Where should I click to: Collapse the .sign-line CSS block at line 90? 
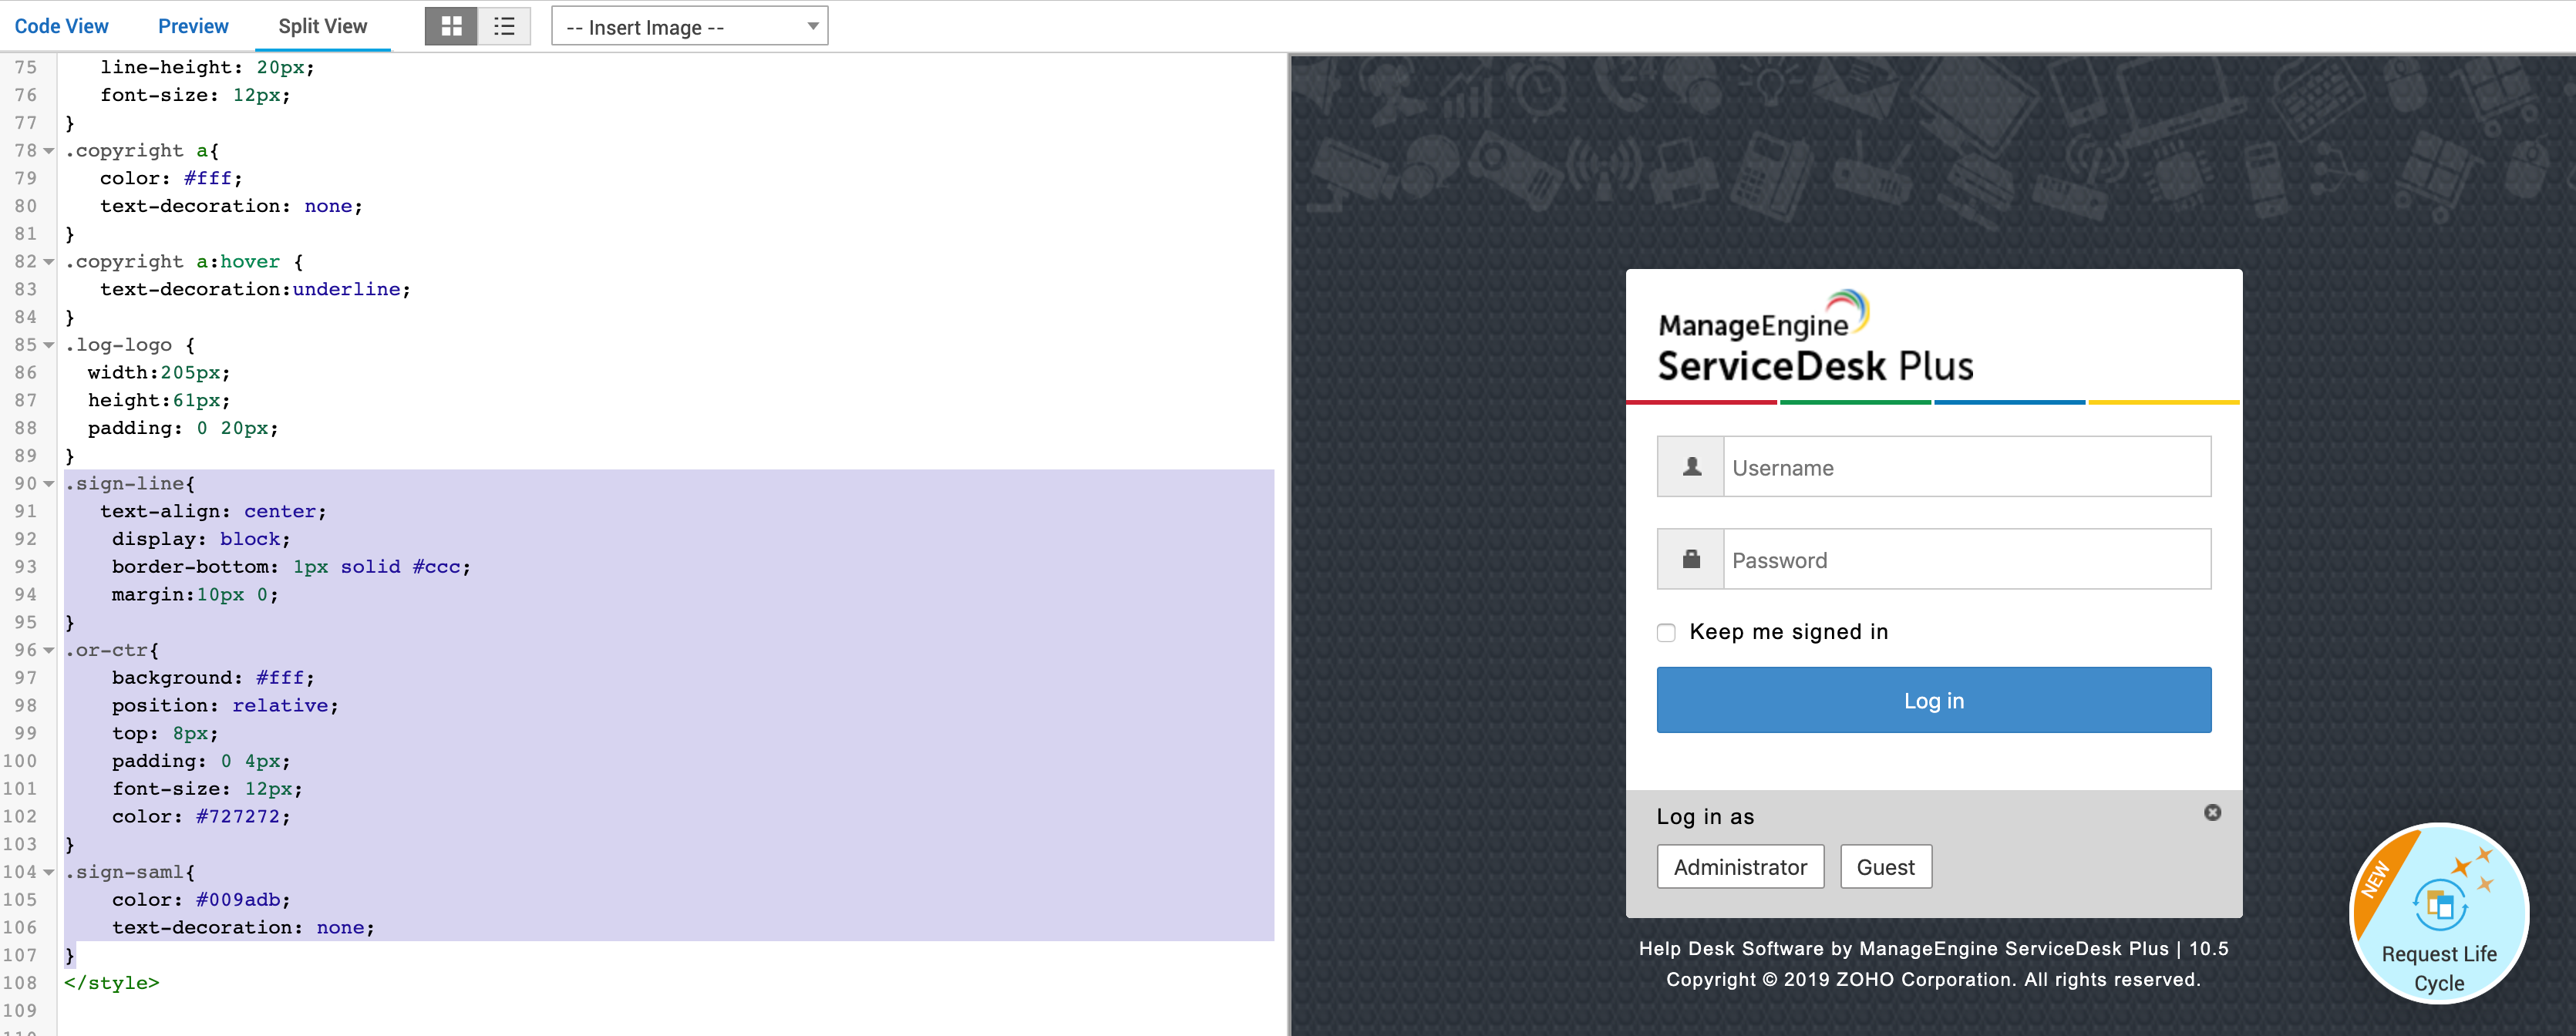[x=49, y=484]
